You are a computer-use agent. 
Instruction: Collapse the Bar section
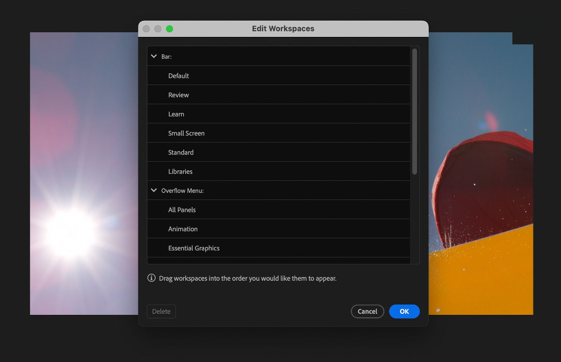[154, 56]
